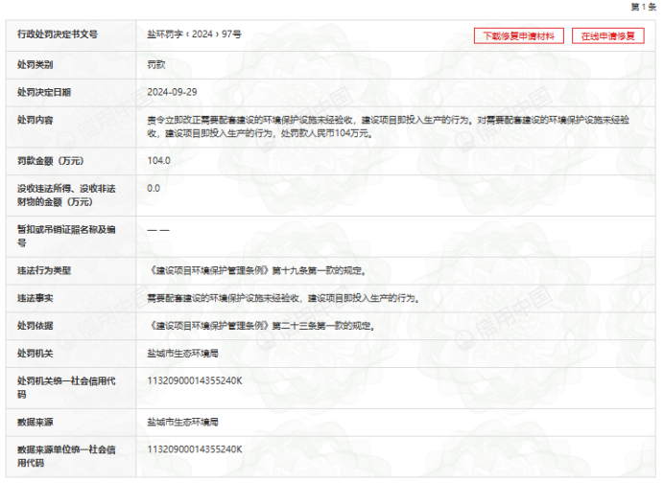The width and height of the screenshot is (664, 483).
Task: Select the document number 盐环罚字〔2024〕97号
Action: tap(195, 34)
